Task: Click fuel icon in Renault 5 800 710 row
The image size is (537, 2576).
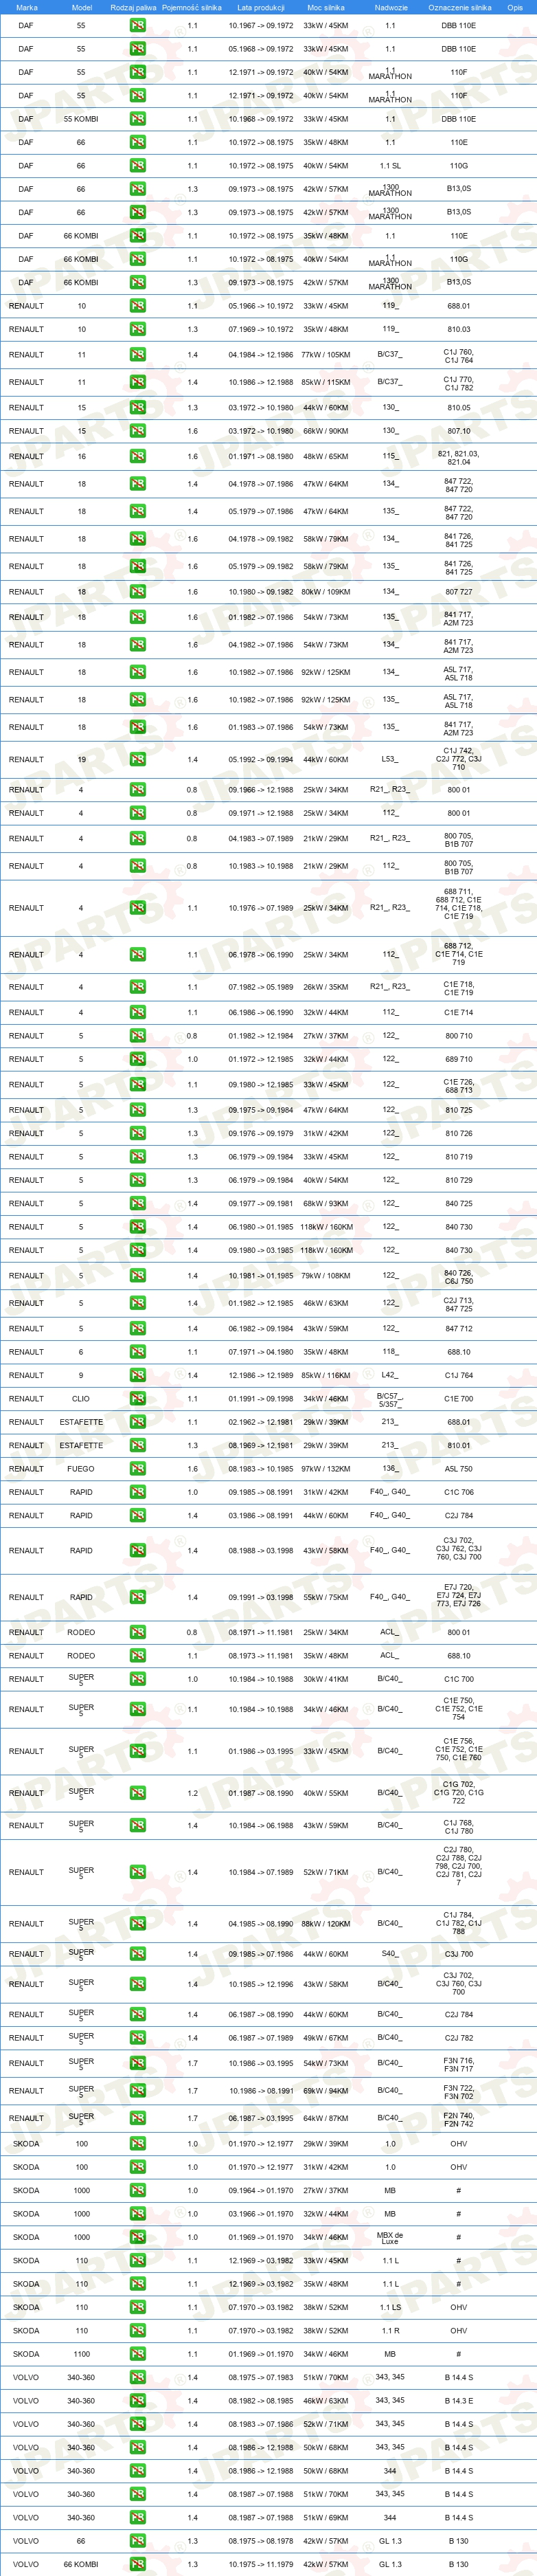Action: pos(137,1036)
